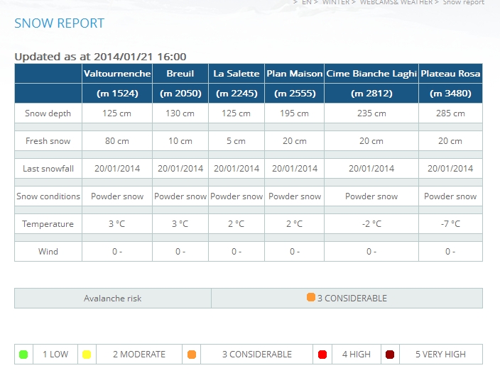The width and height of the screenshot is (500, 390).
Task: Click the 195 cm snow depth value
Action: pos(294,113)
